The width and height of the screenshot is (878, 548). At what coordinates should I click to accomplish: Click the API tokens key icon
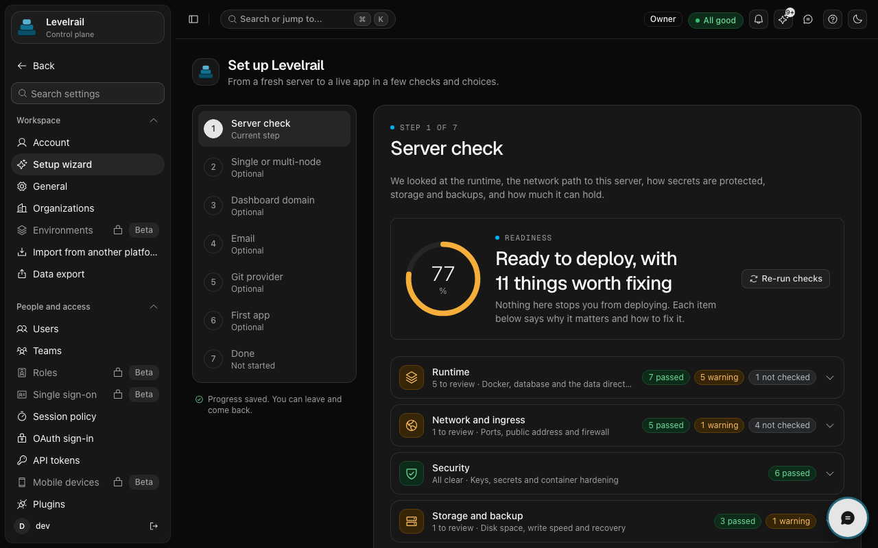point(22,460)
